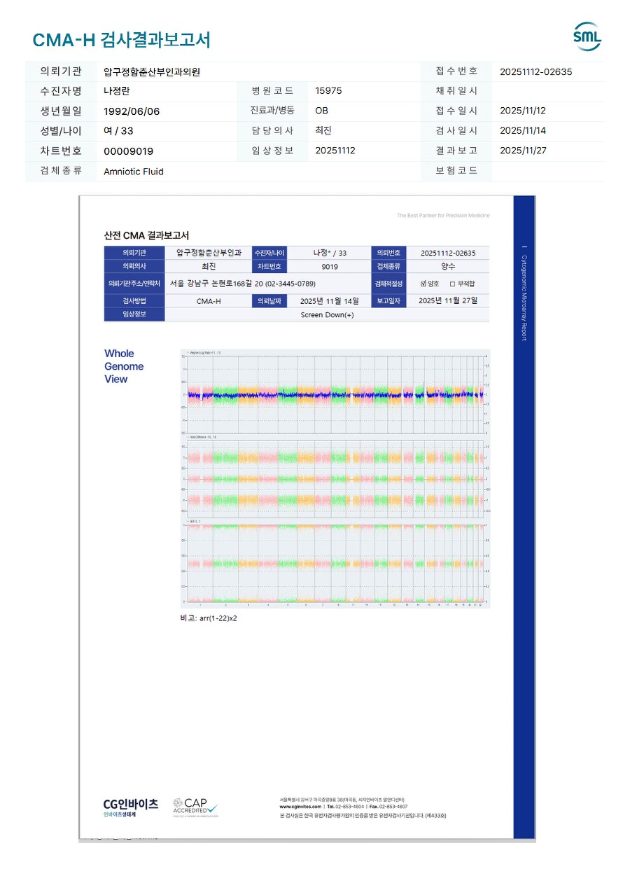Screen dimensions: 630x890
Task: Select chart number 00009019
Action: pyautogui.click(x=128, y=151)
